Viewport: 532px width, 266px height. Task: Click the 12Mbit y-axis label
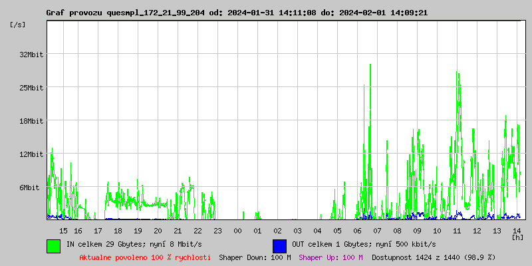pyautogui.click(x=31, y=154)
